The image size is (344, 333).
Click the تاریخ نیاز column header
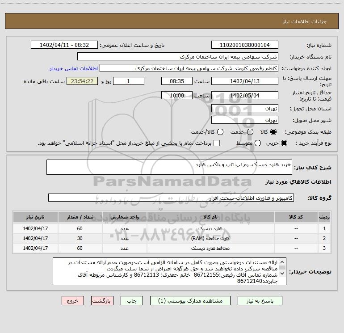pyautogui.click(x=35, y=217)
